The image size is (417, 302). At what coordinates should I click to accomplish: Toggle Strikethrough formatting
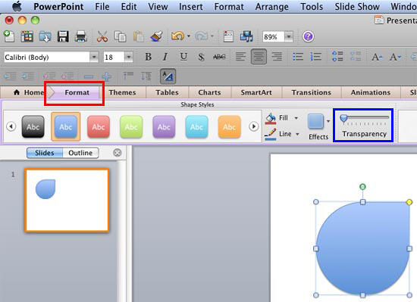[x=219, y=57]
